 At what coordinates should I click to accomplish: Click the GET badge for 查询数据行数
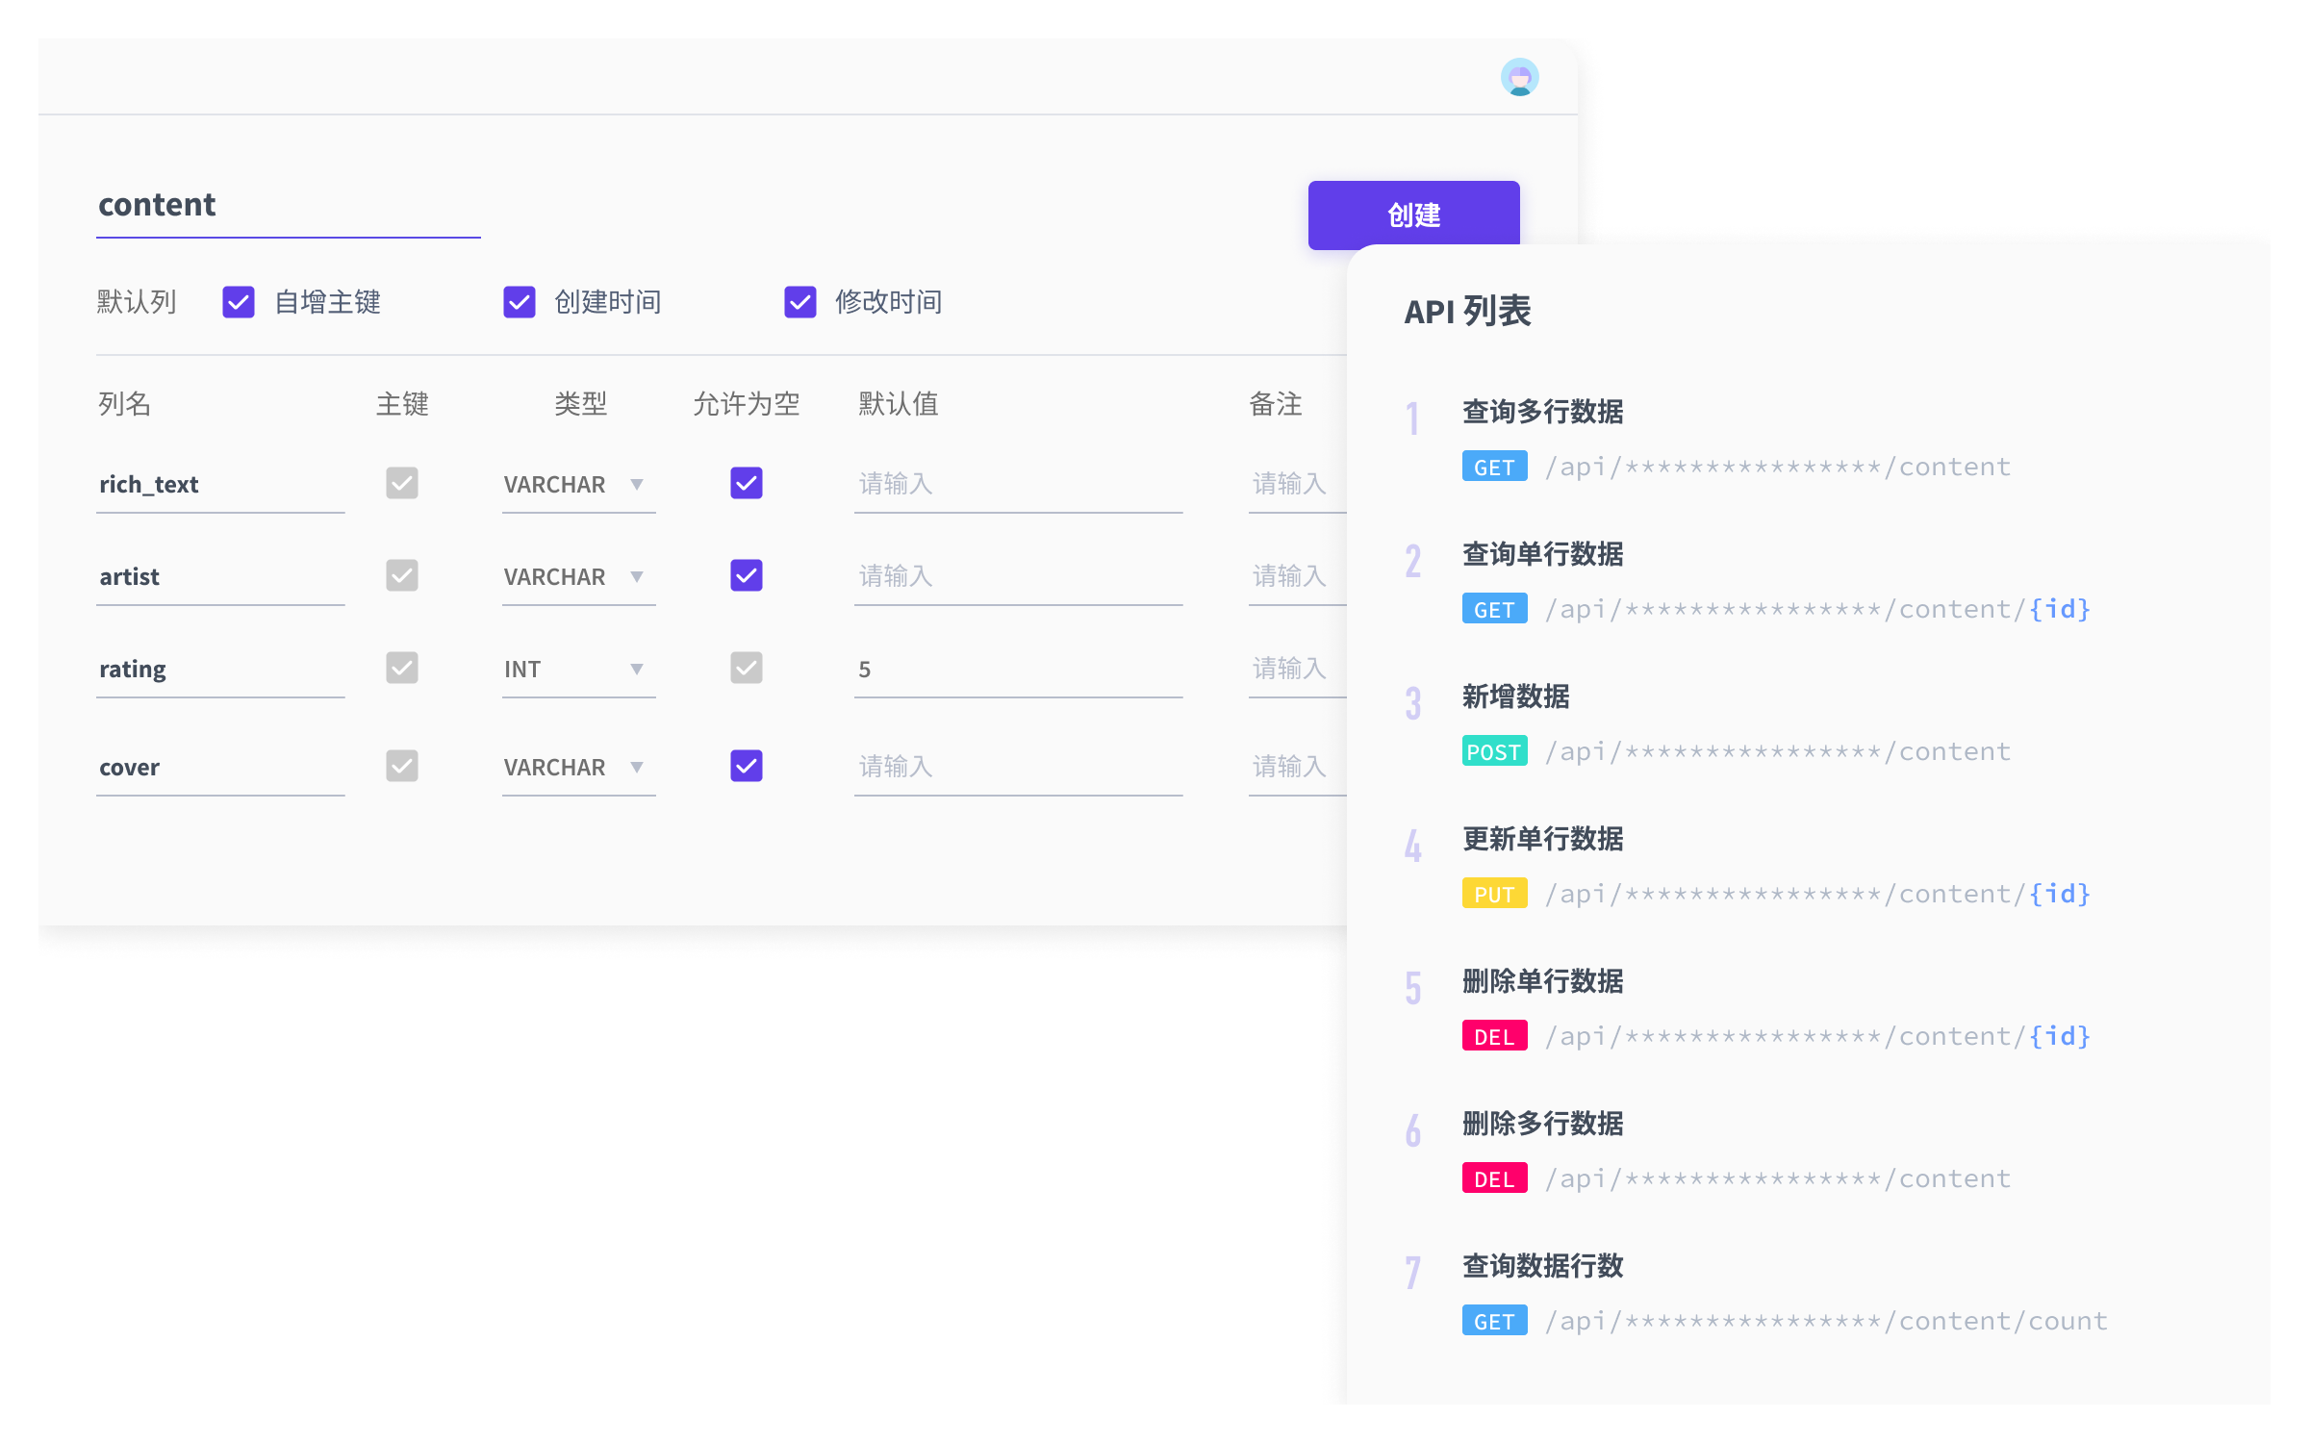(1493, 1321)
